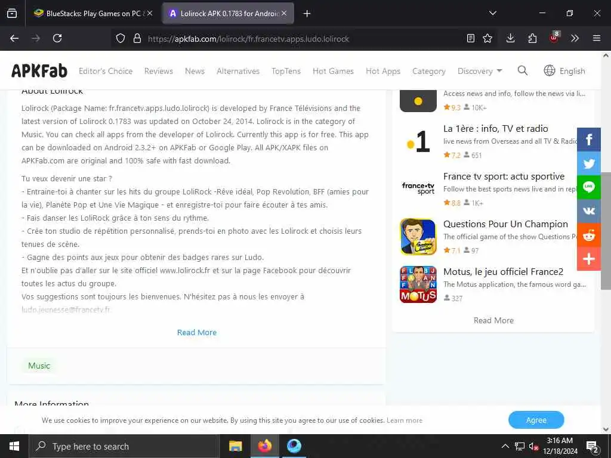Screen dimensions: 611x458
Task: Open TopTens menu item
Action: [286, 72]
